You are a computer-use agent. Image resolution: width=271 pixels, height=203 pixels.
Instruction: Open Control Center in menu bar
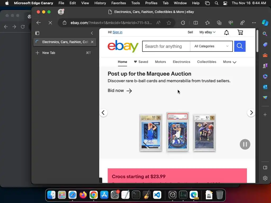click(225, 3)
